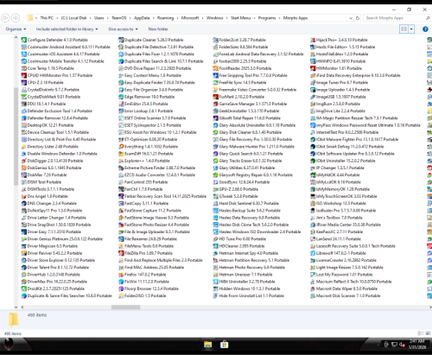This screenshot has height=355, width=432.
Task: Open Microsoft Store from the taskbar
Action: 224,345
